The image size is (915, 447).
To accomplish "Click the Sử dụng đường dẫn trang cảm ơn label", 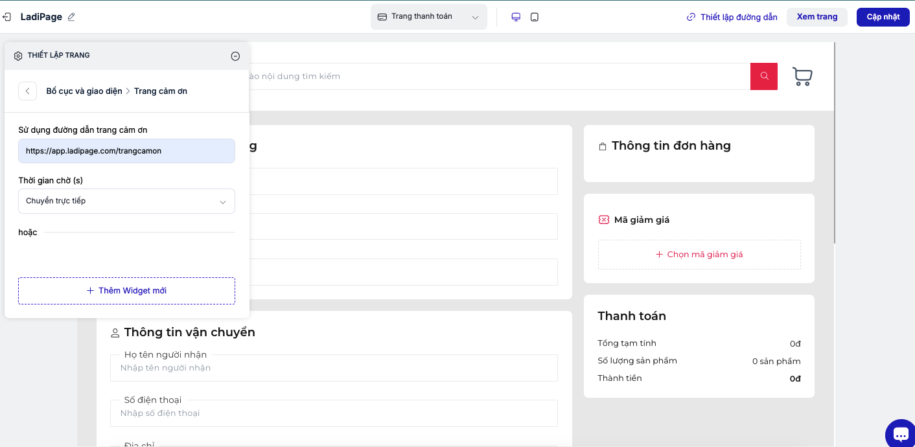I will (83, 130).
